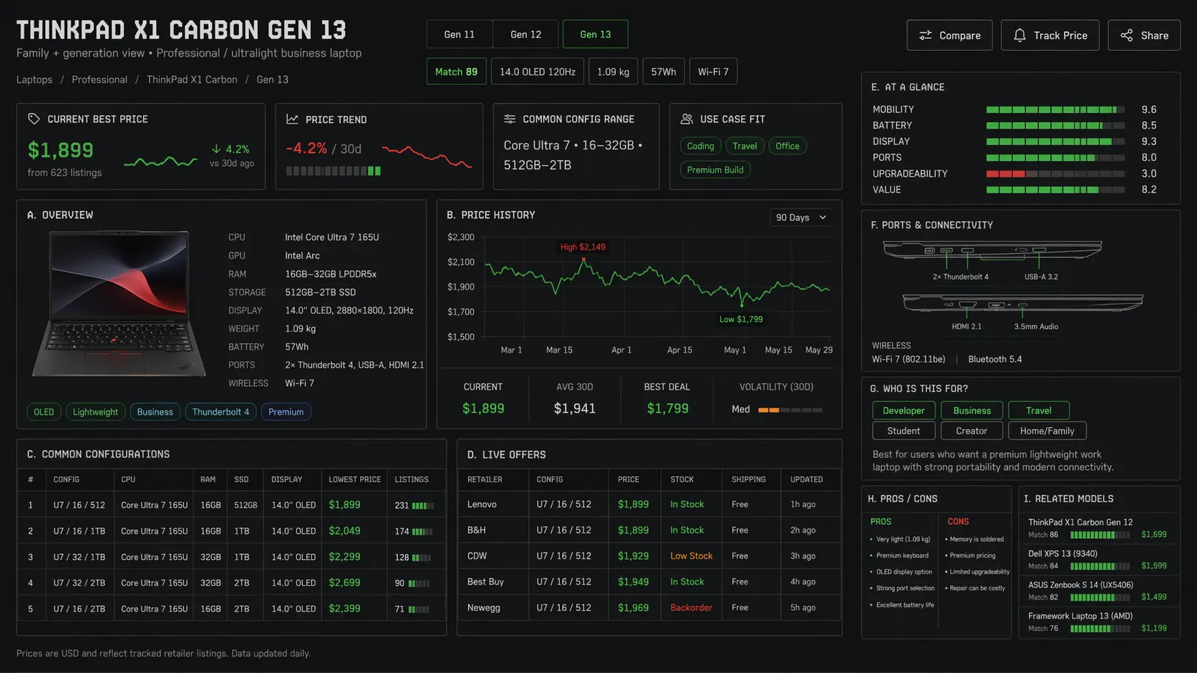Click the people icon beside Use Case Fit
1197x673 pixels.
coord(687,119)
